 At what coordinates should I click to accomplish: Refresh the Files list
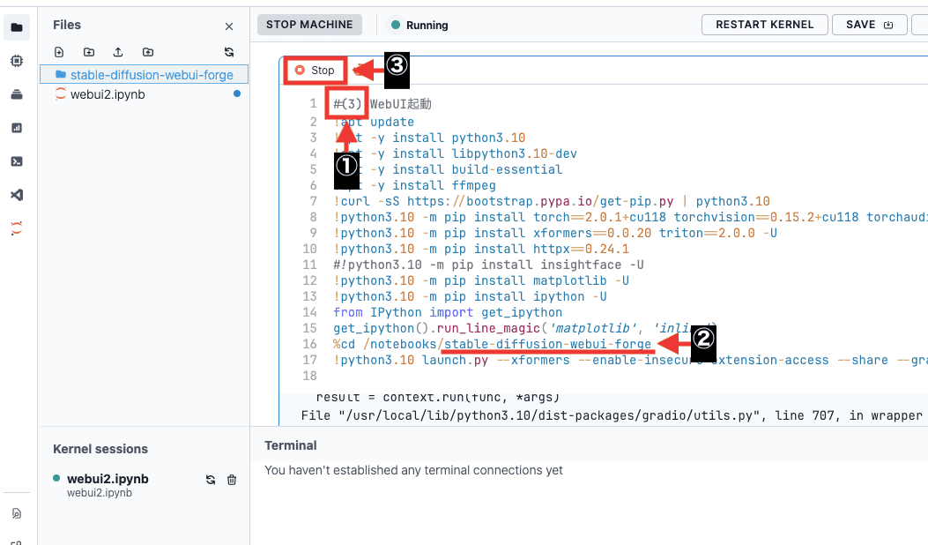229,53
